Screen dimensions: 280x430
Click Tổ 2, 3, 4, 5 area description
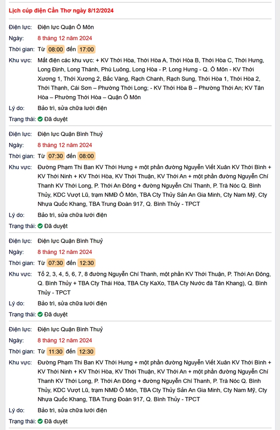pyautogui.click(x=154, y=283)
